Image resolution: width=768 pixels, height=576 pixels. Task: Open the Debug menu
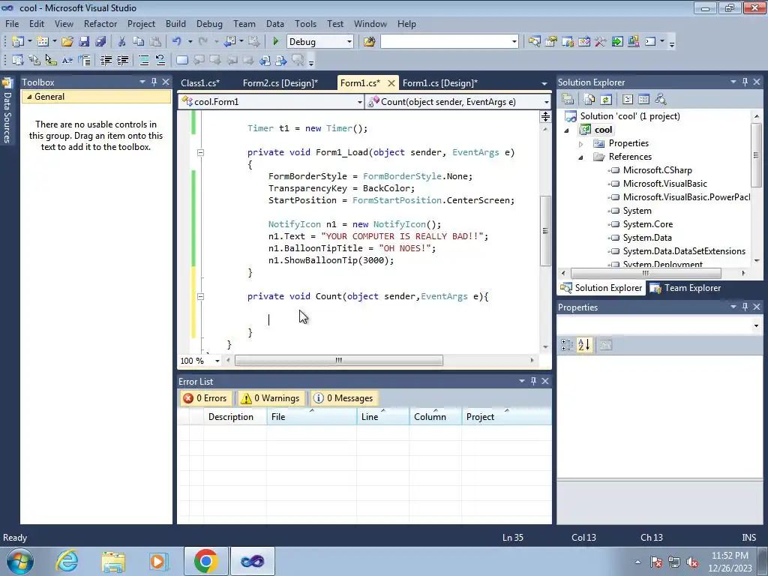pos(209,23)
